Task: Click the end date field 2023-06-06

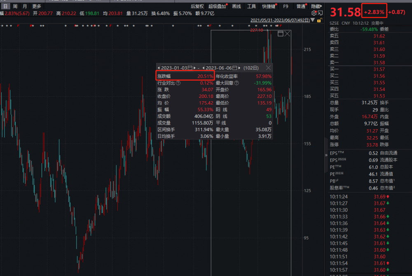Action: 219,68
